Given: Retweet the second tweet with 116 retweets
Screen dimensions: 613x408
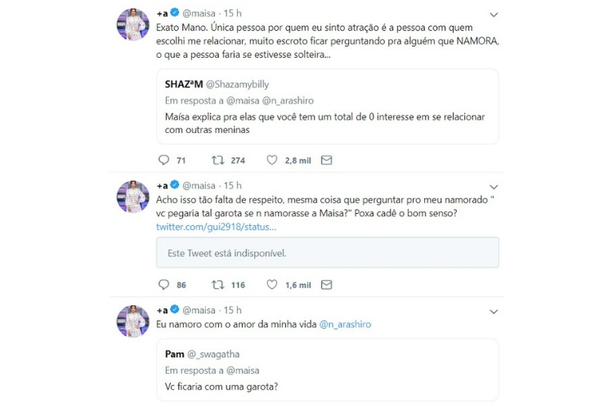Looking at the screenshot, I should pos(218,285).
